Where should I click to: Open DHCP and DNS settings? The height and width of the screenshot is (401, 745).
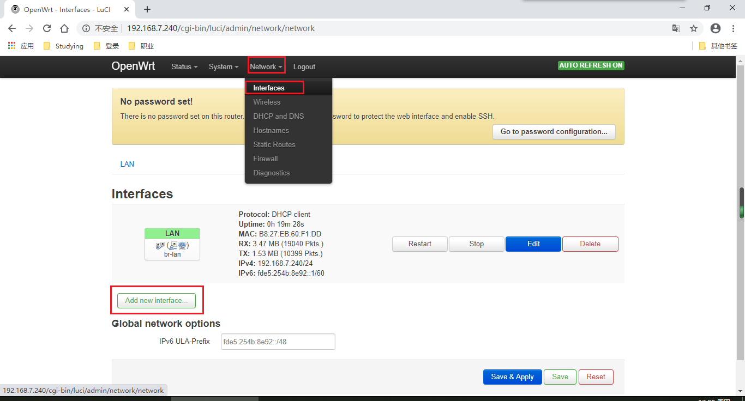click(x=289, y=116)
